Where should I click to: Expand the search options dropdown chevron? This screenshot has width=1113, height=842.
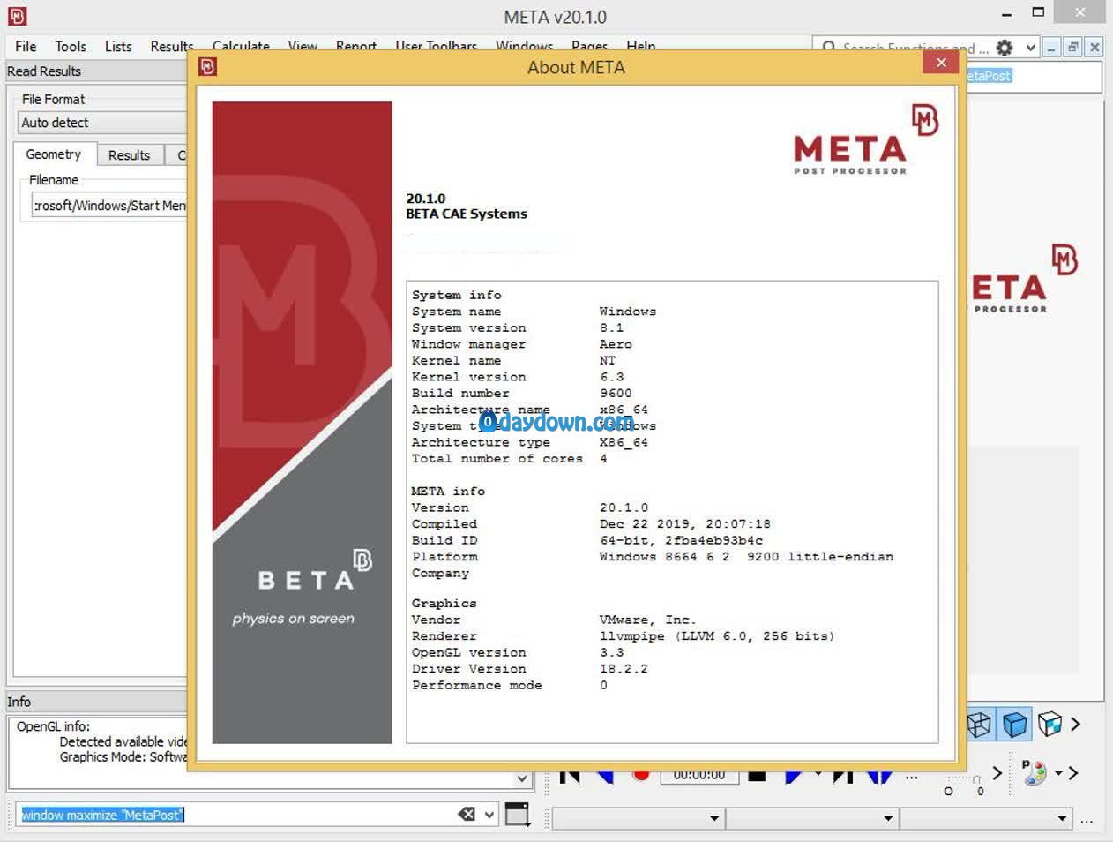point(1030,48)
